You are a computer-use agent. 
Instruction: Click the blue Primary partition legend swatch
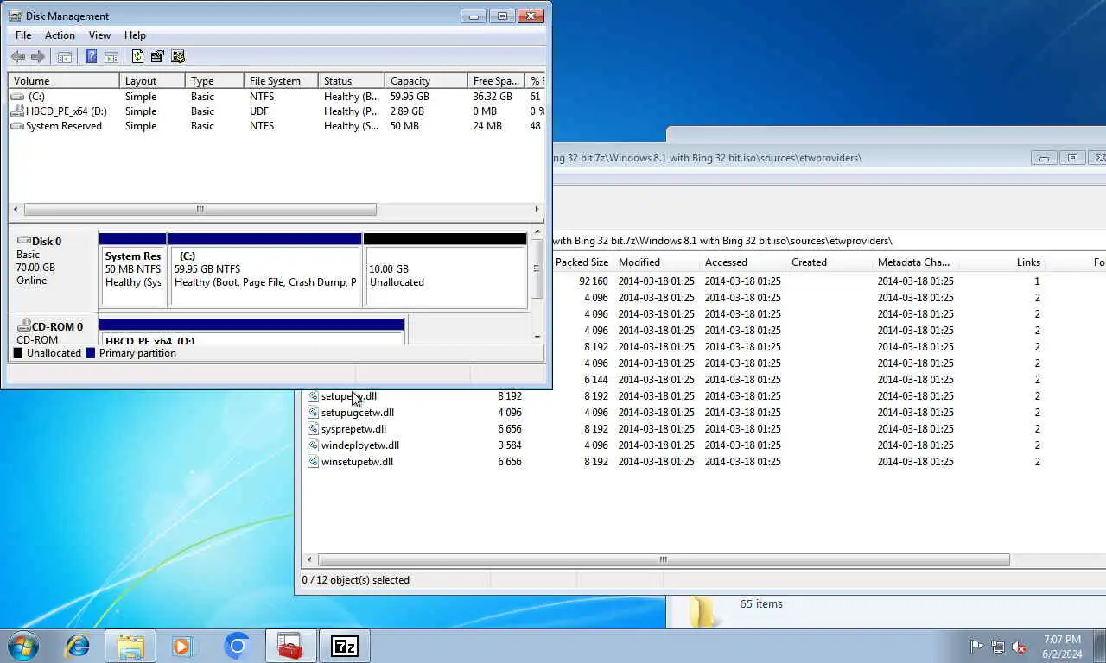[91, 353]
